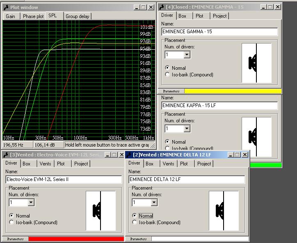Select the Driver tab in EMINENCE GAMMA window
This screenshot has height=243, width=297.
(167, 15)
